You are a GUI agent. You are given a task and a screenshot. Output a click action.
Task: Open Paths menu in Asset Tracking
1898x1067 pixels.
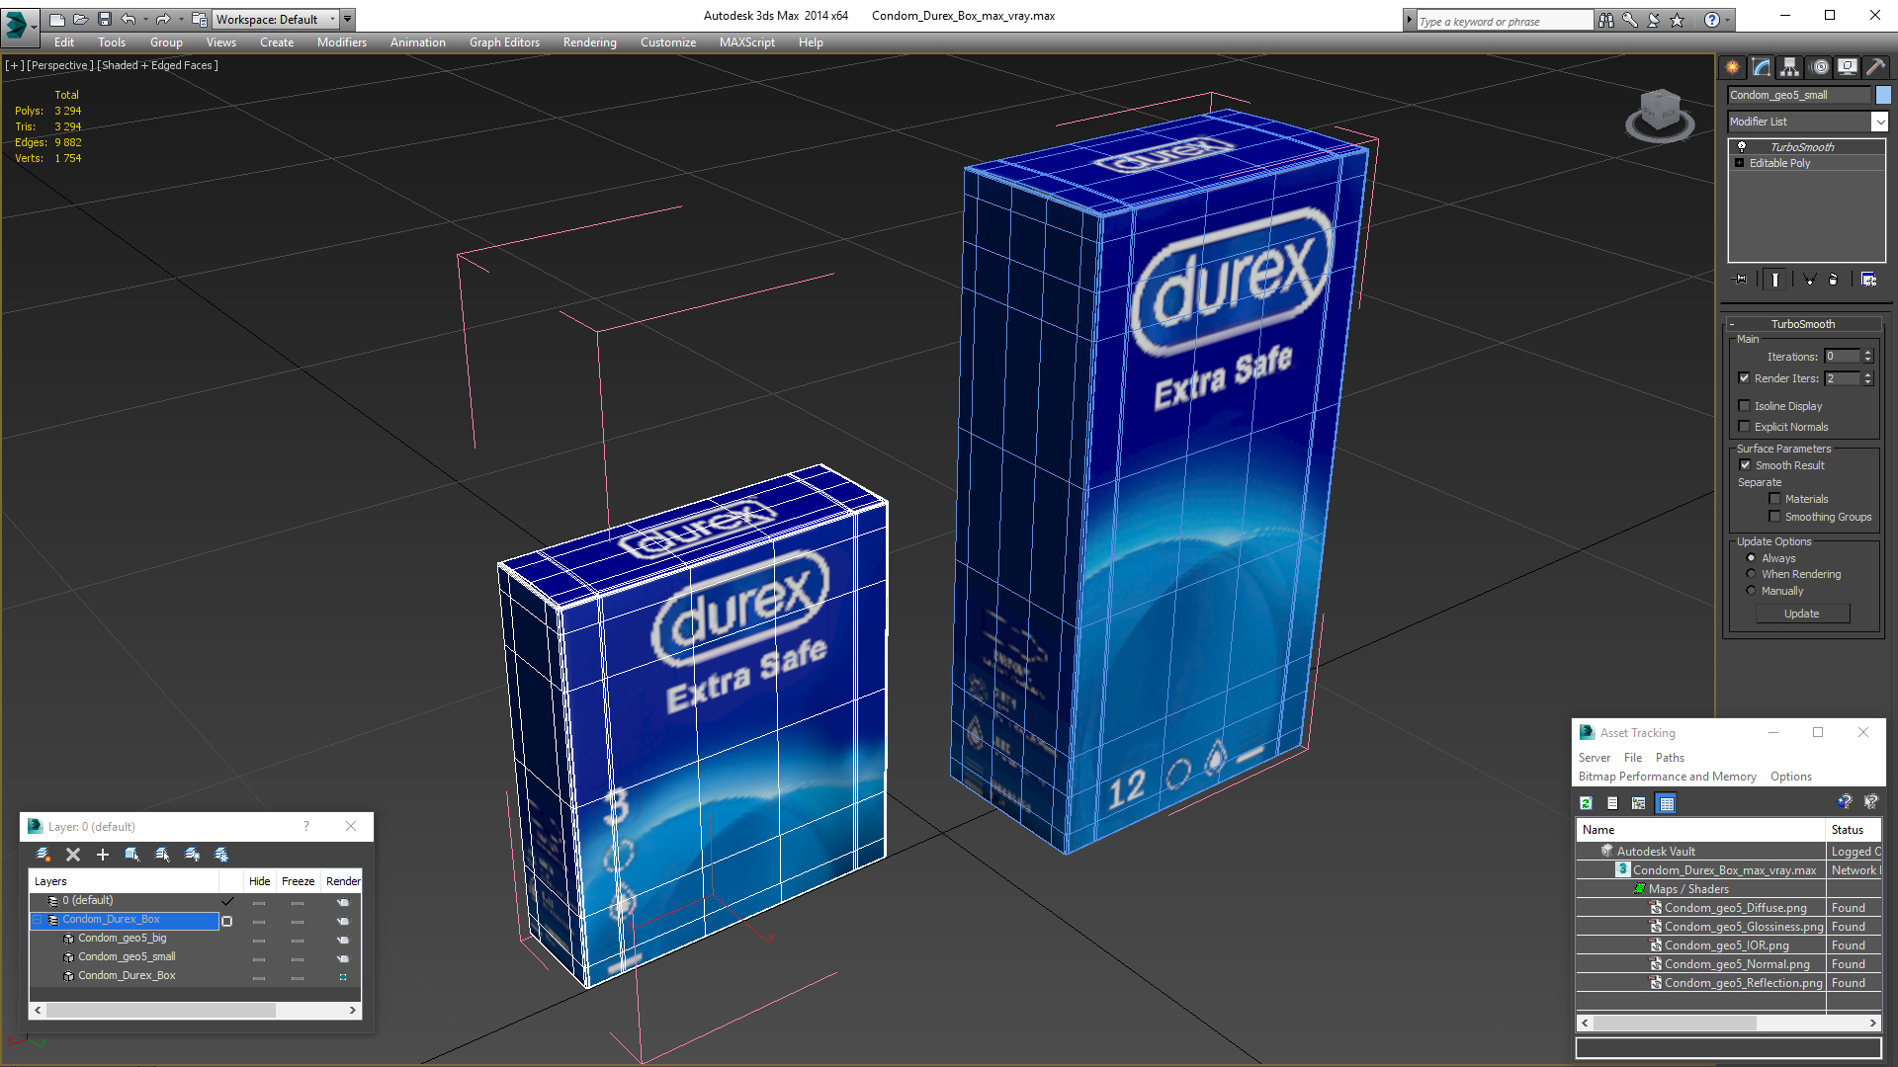click(1670, 758)
